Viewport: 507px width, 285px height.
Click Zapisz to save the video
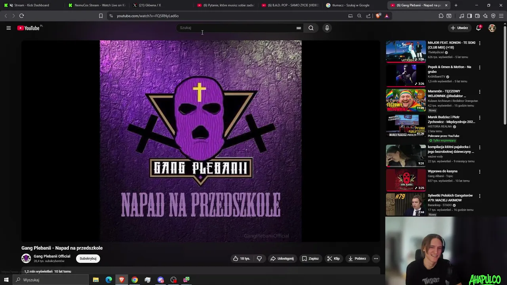[x=310, y=258]
